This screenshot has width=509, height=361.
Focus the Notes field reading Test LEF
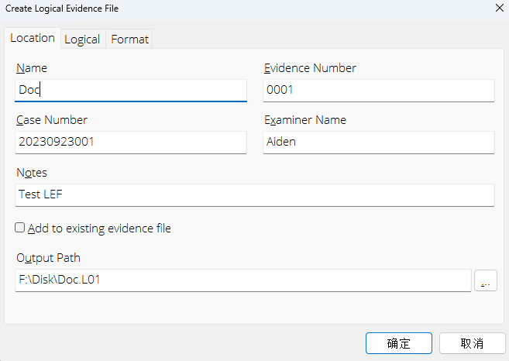coord(254,194)
